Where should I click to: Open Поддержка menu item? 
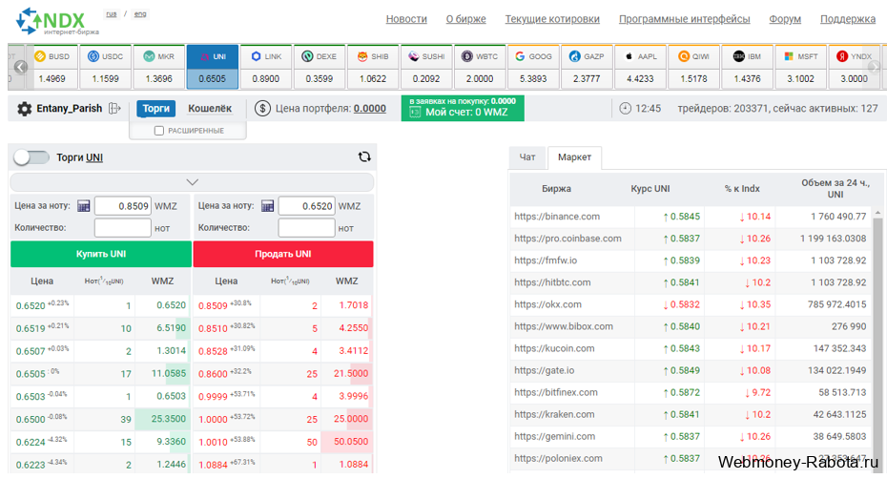(847, 19)
